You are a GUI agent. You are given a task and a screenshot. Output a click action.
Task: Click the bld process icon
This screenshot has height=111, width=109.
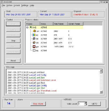[34, 39]
